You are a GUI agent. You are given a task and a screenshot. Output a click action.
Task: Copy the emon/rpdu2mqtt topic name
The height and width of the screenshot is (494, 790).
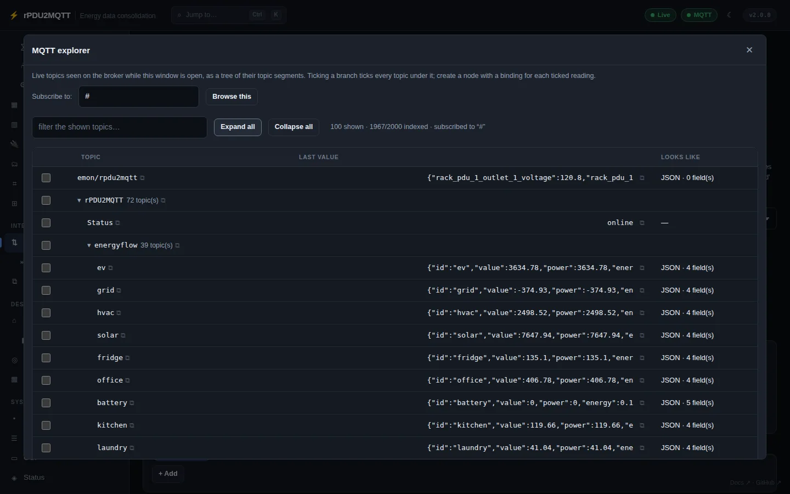pos(143,178)
